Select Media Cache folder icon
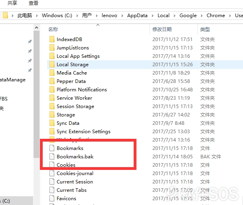The height and width of the screenshot is (205, 243). (x=52, y=73)
